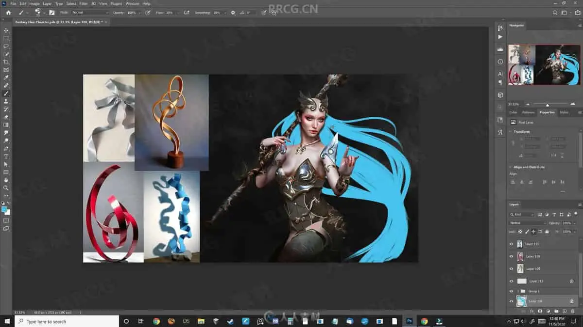
Task: Click the Home button in options bar
Action: [x=8, y=13]
